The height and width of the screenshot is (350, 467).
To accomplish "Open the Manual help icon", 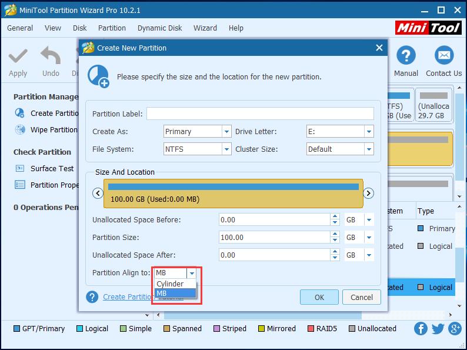I will (406, 55).
